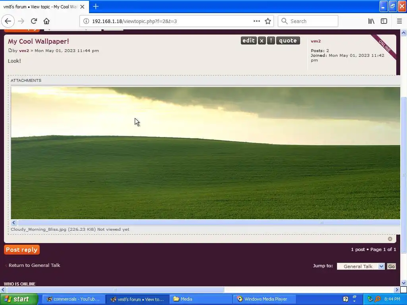Toggle the sidebar view icon
Viewport: 407px width, 305px height.
384,21
